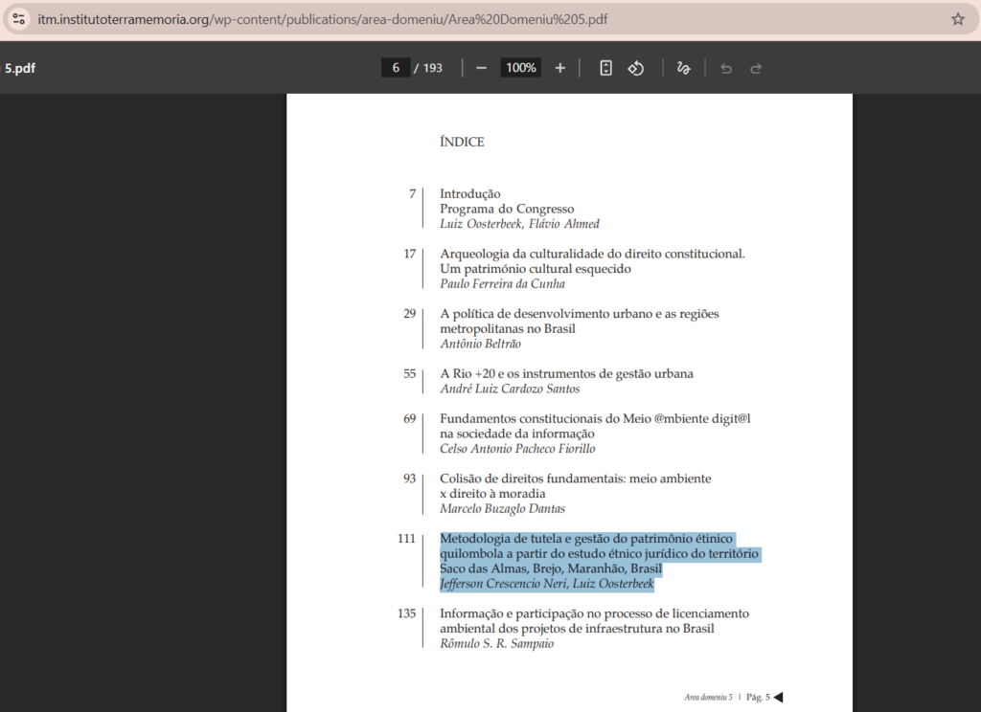Click highlighted Metodologia de tutela entry

pos(600,562)
